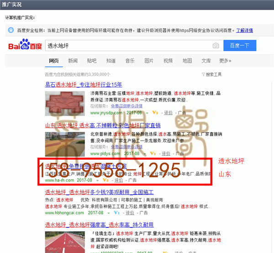Open result 透水地坪多少钱?美观耐用_全国施工
The image size is (274, 253).
click(99, 192)
